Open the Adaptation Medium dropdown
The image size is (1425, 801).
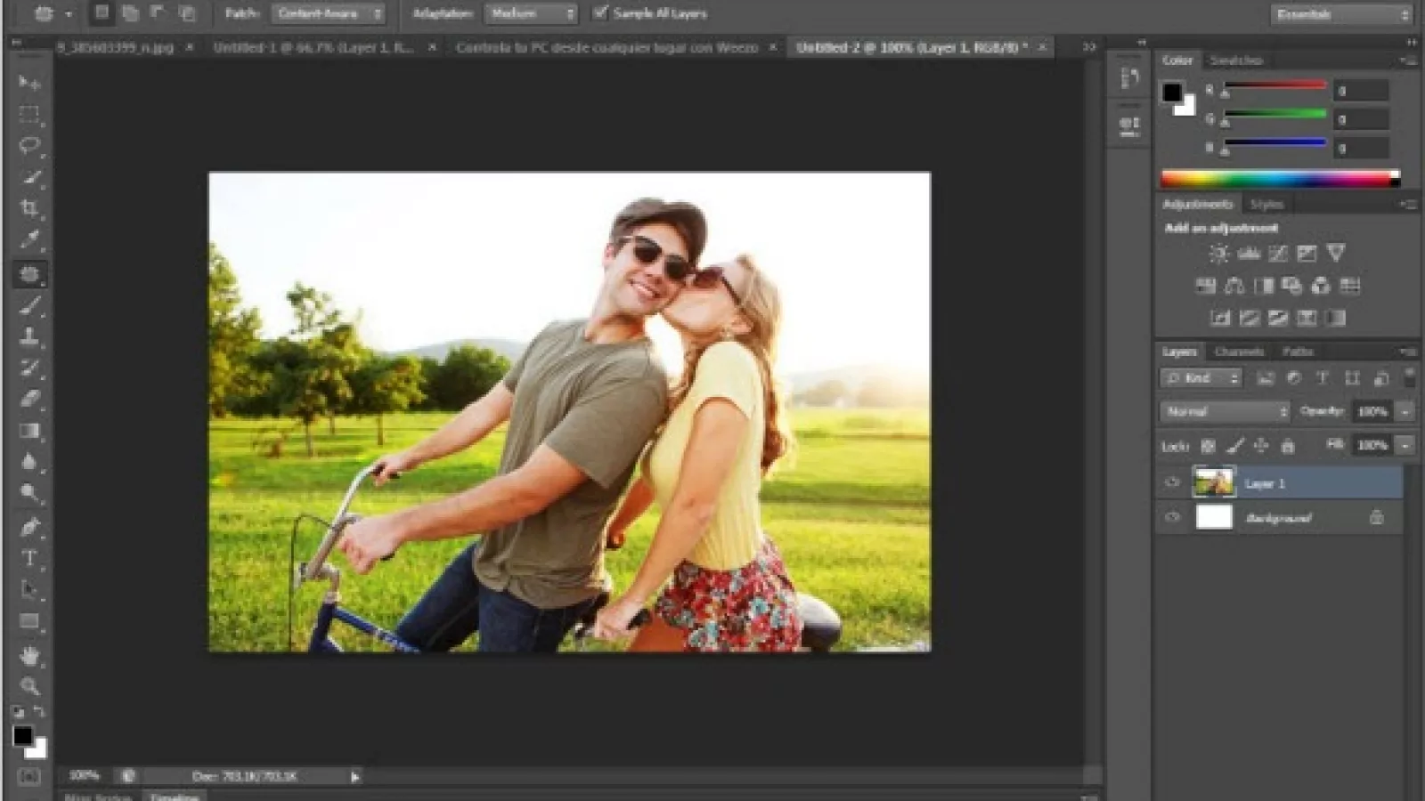(x=531, y=13)
